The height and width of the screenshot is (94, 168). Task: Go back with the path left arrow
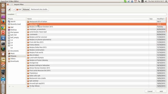(x=14, y=9)
